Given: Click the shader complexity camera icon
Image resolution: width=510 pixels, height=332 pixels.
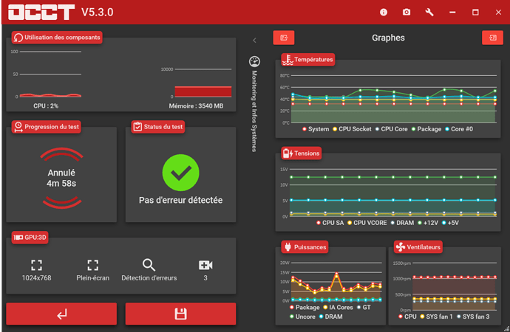Looking at the screenshot, I should (x=205, y=265).
